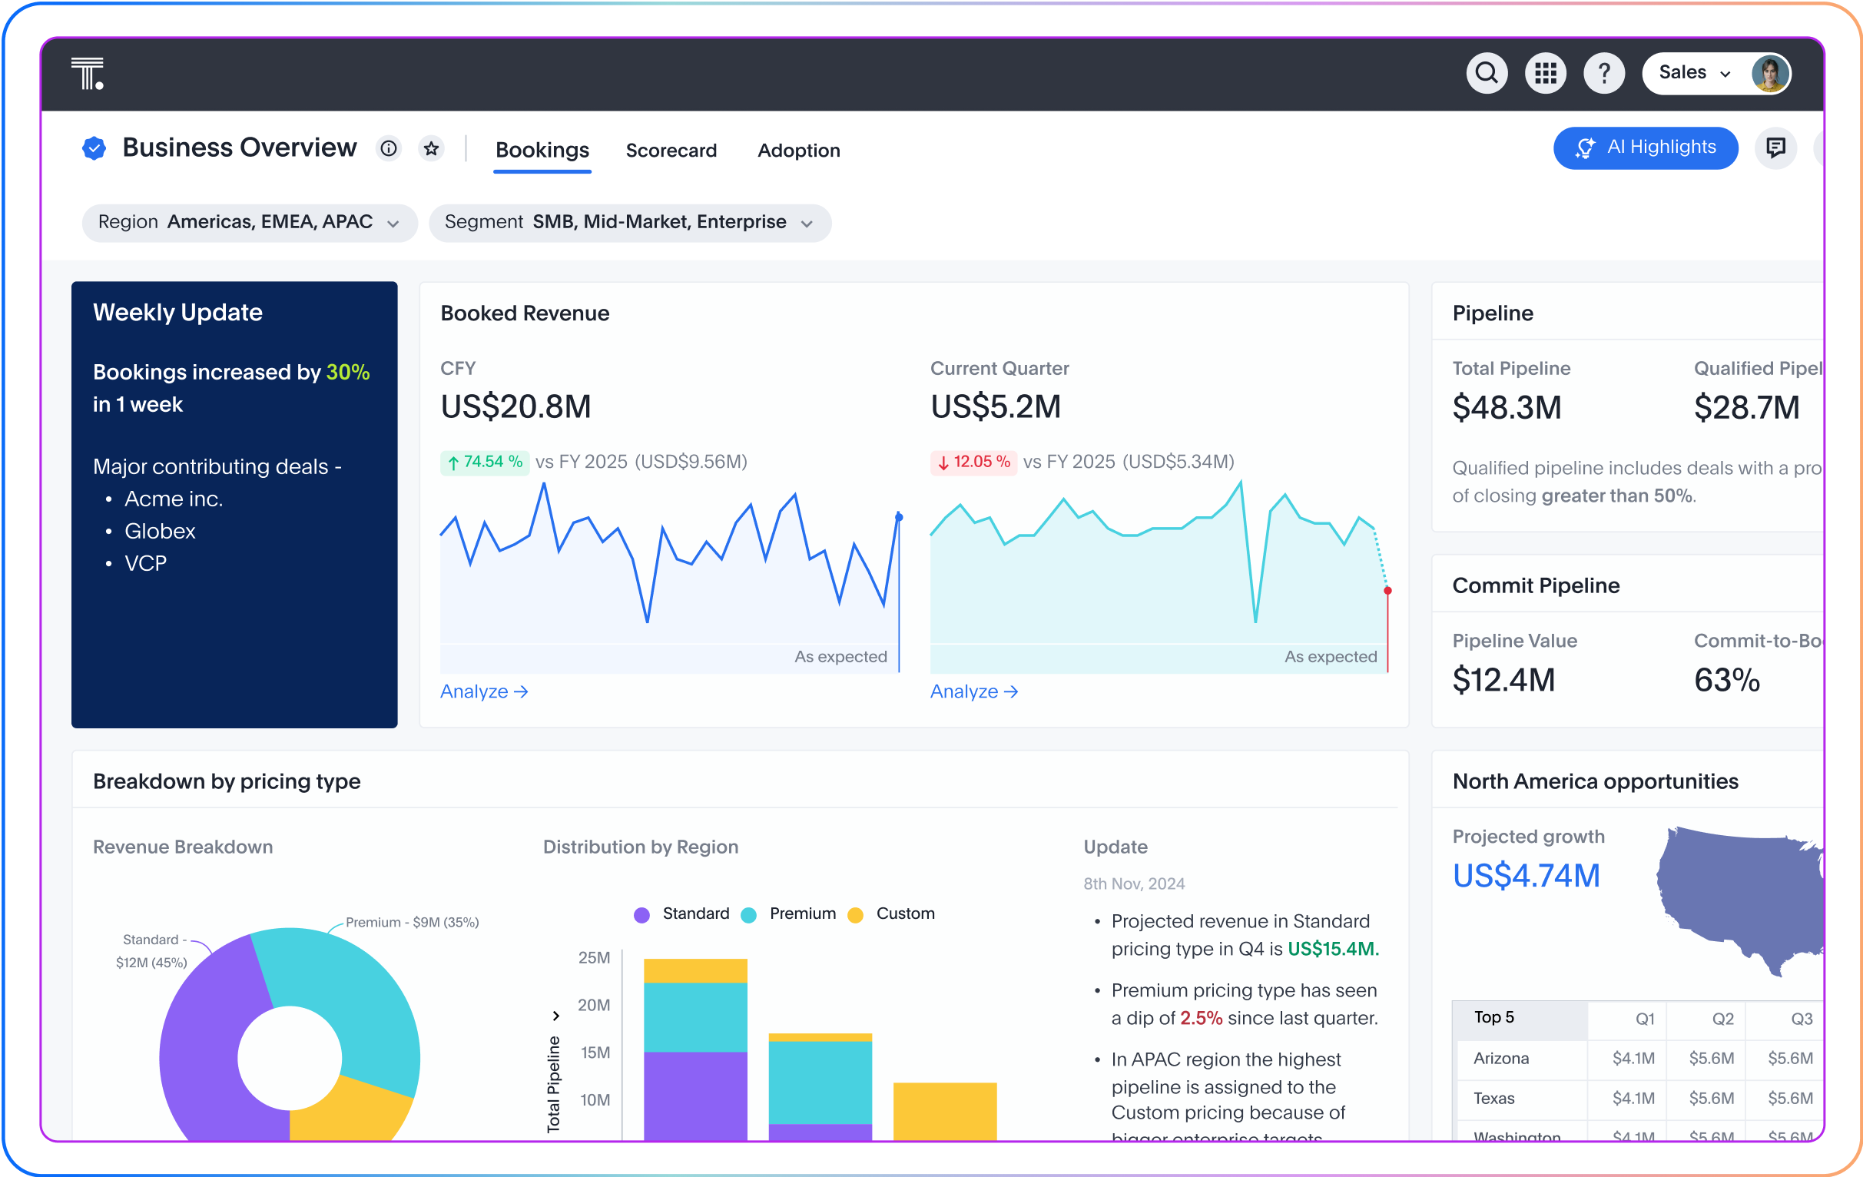Switch to the Adoption tab
This screenshot has width=1863, height=1177.
point(798,150)
